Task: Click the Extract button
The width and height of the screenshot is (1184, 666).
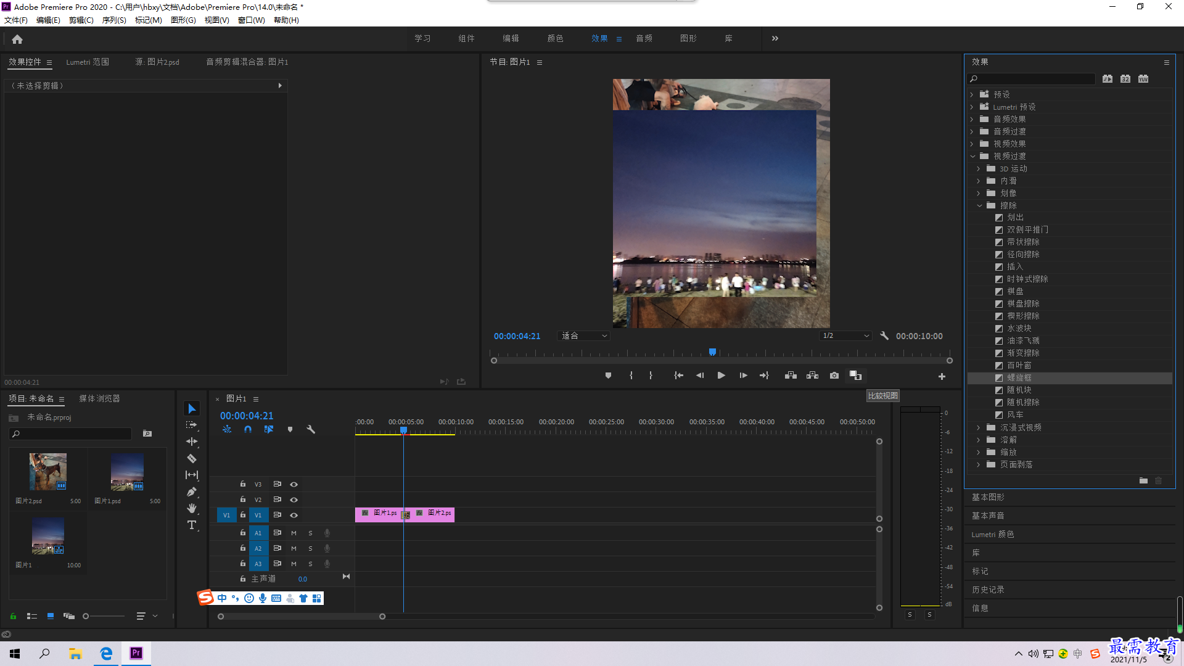Action: point(813,376)
